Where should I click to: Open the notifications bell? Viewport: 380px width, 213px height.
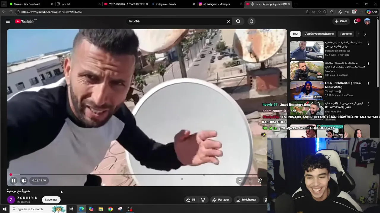coord(356,21)
